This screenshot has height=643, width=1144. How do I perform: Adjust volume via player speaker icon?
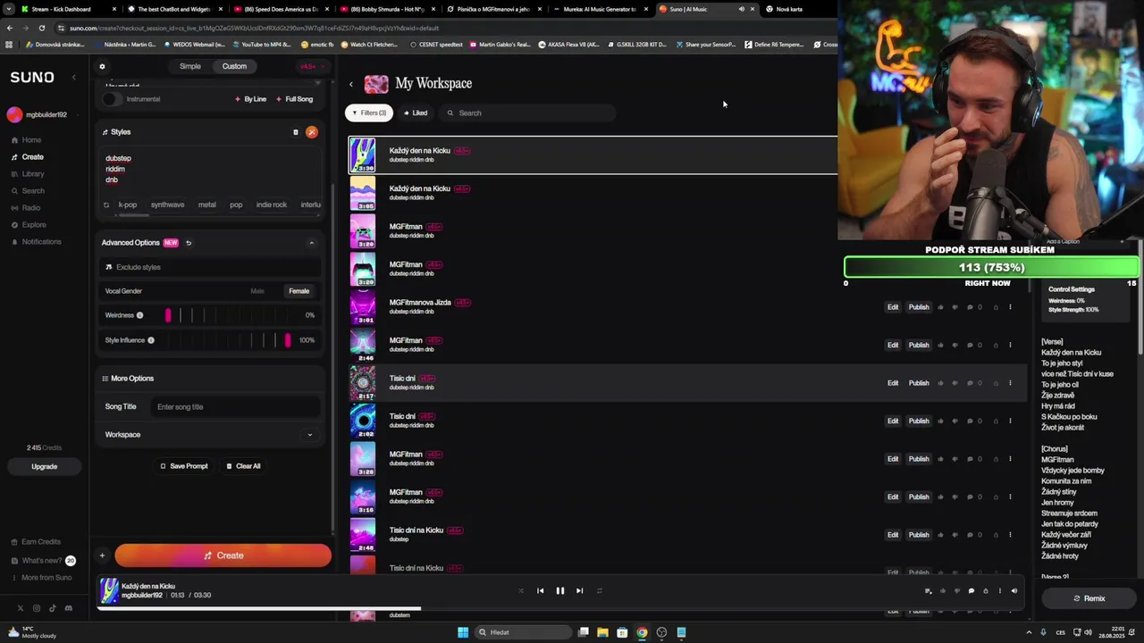pyautogui.click(x=1014, y=590)
